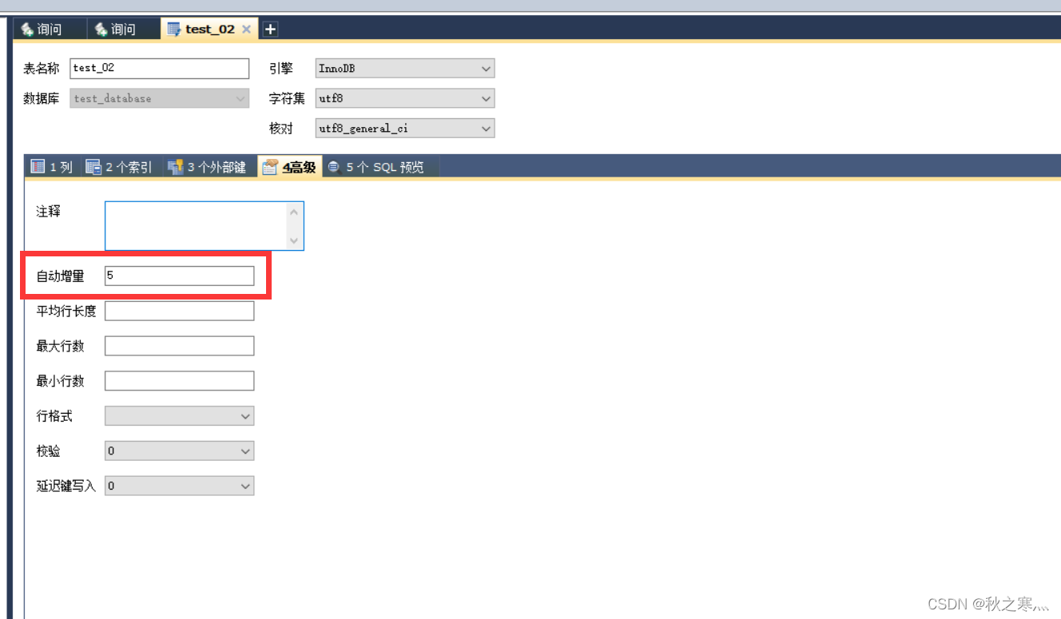Image resolution: width=1061 pixels, height=619 pixels.
Task: Click the advanced tab icon
Action: 270,167
